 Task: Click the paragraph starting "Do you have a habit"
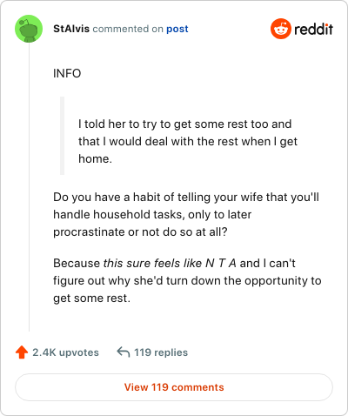coord(186,214)
